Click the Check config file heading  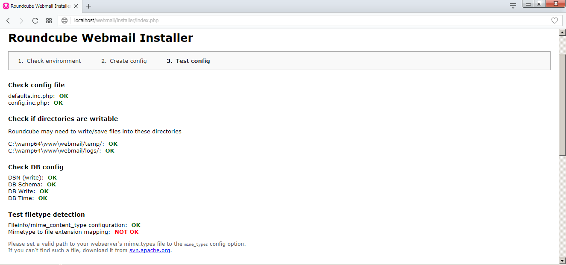pos(36,85)
